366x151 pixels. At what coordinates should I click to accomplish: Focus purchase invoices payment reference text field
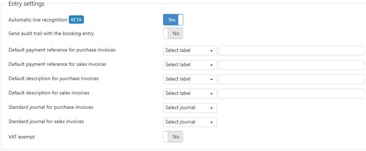click(x=291, y=50)
